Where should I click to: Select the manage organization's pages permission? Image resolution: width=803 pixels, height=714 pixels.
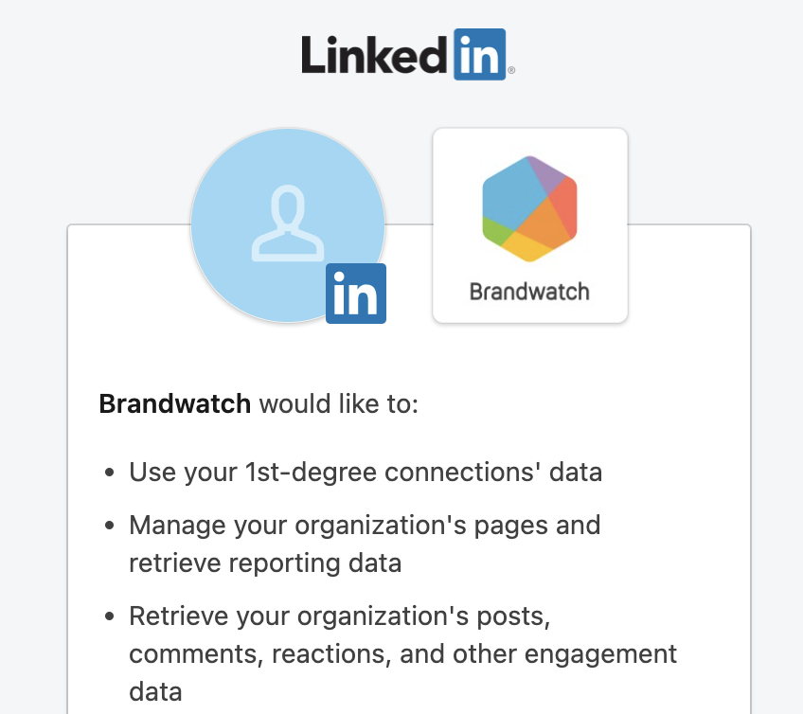365,544
